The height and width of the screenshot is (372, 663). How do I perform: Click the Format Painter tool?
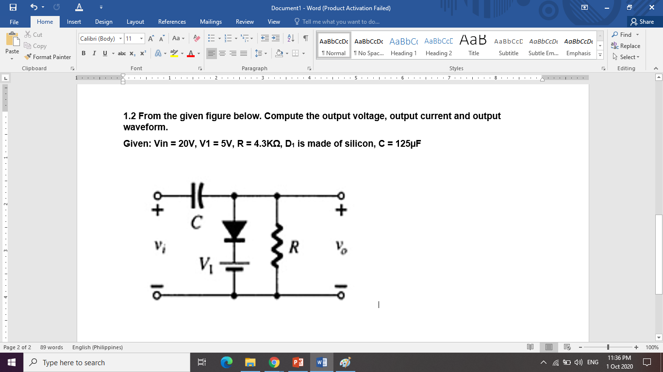coord(48,57)
